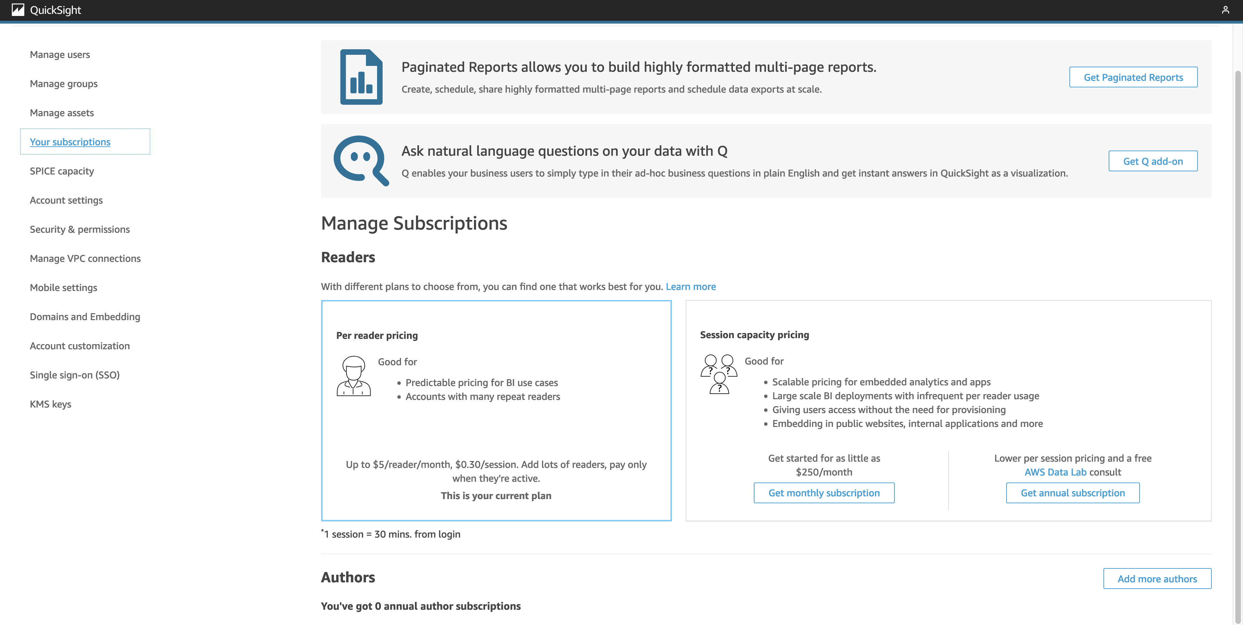This screenshot has width=1243, height=625.
Task: Click Get Q add-on button
Action: point(1153,161)
